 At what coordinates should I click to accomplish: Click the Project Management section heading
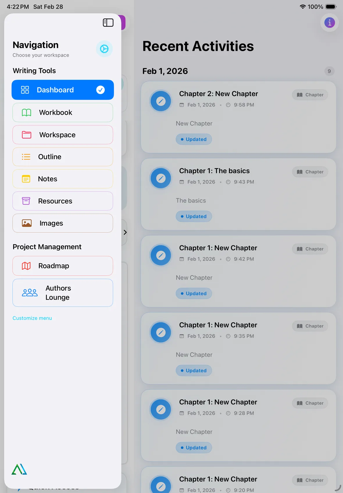tap(47, 247)
